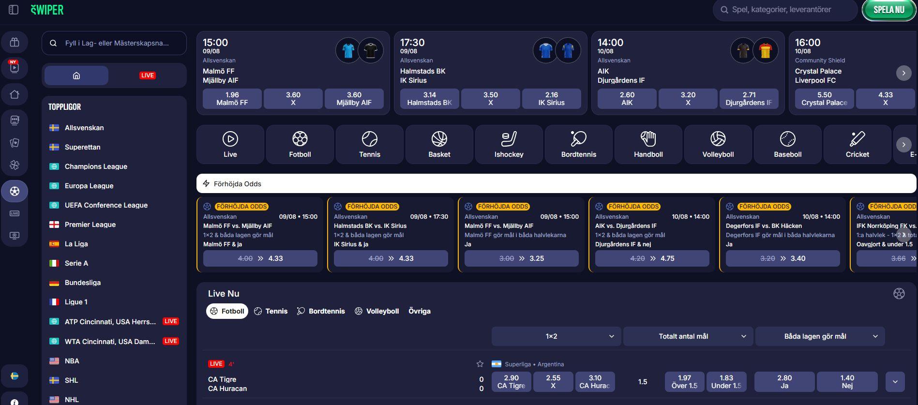Switch to the home tab in sportsbook panel
Image resolution: width=918 pixels, height=405 pixels.
[76, 75]
